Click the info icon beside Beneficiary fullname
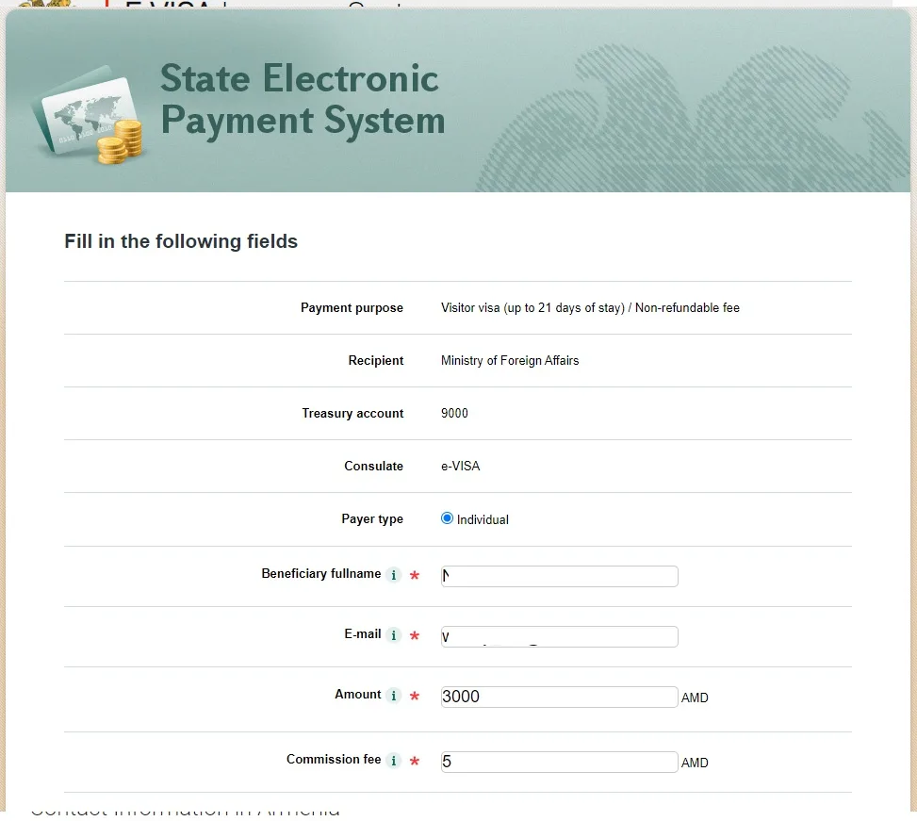Viewport: 917px width, 821px height. pyautogui.click(x=394, y=575)
